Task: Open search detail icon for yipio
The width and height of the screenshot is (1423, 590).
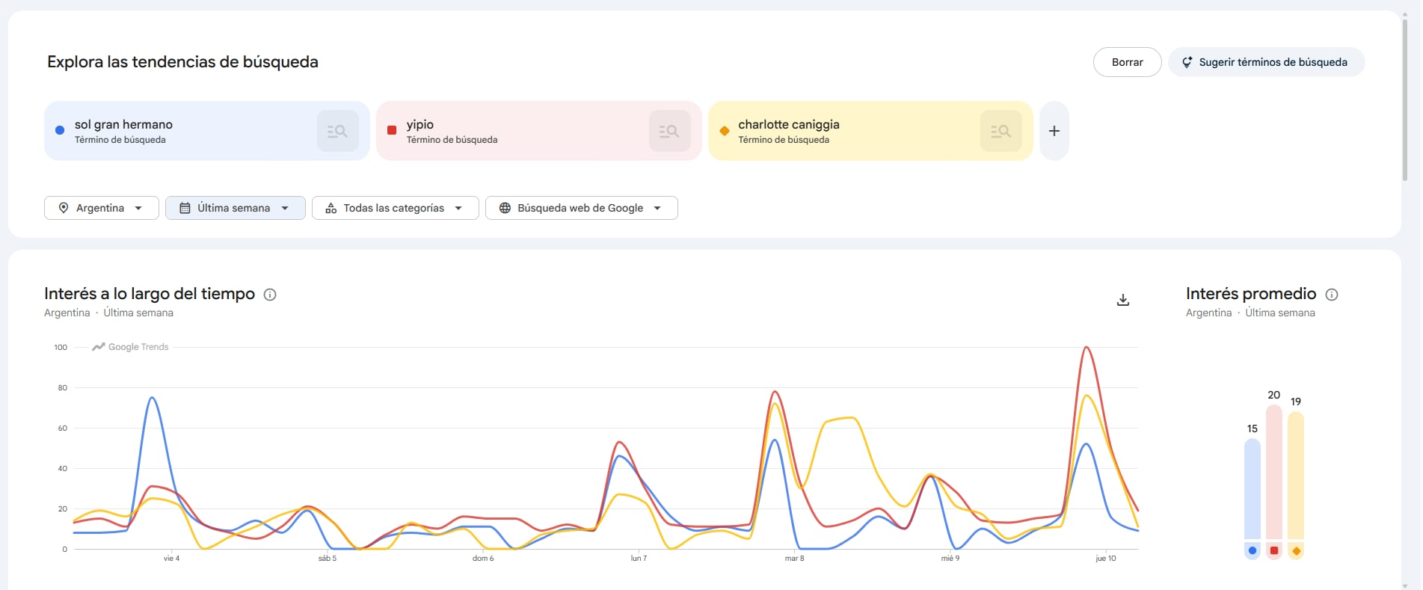Action: click(x=669, y=131)
